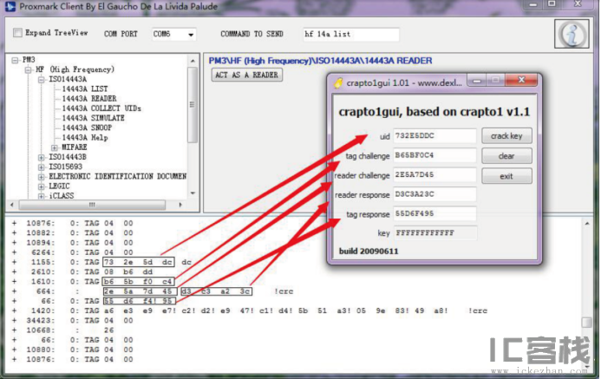The height and width of the screenshot is (379, 601).
Task: Click tree view vertical scrollbar down arrow
Action: 193,193
